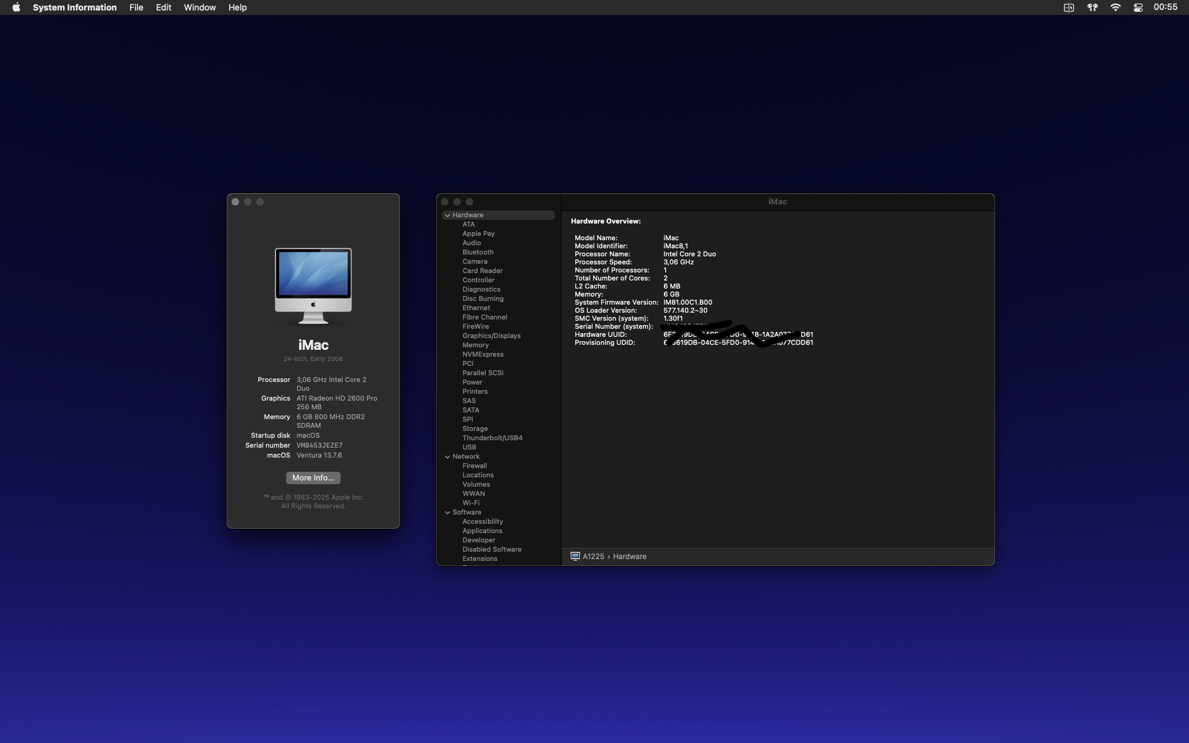1189x743 pixels.
Task: Click the iMac computer image
Action: (x=313, y=285)
